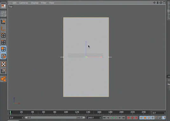
Task: Open the Cameras menu
Action: click(x=24, y=3)
